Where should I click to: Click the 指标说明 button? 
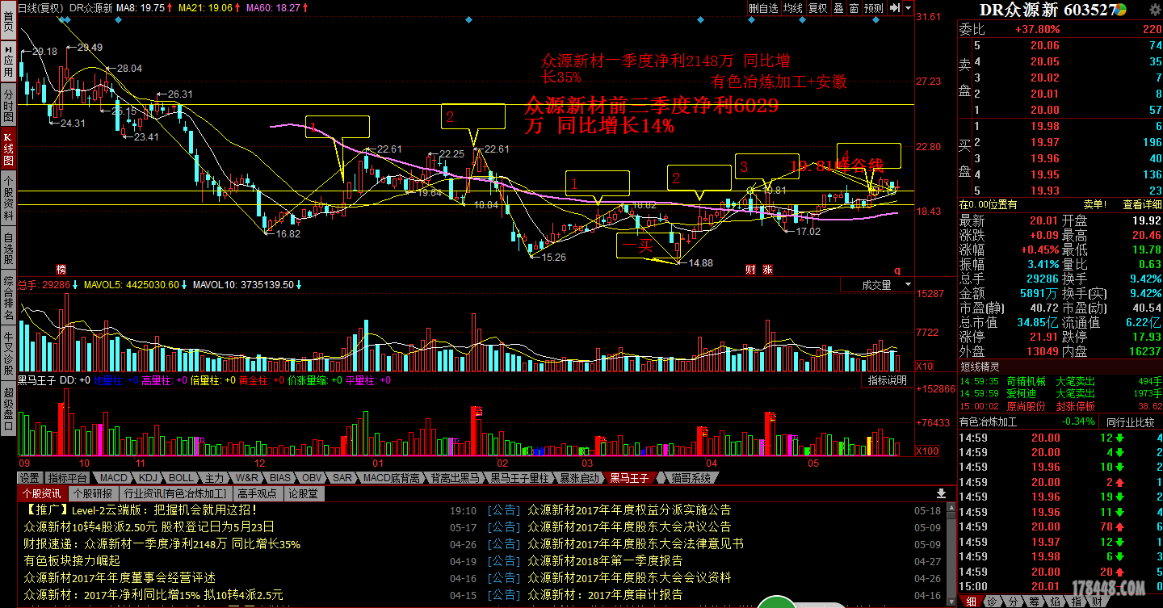coord(887,380)
